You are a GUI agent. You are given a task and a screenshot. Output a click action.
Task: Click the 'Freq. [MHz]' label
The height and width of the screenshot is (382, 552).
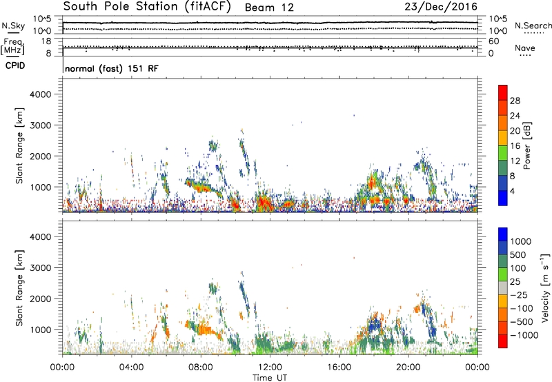pyautogui.click(x=13, y=47)
